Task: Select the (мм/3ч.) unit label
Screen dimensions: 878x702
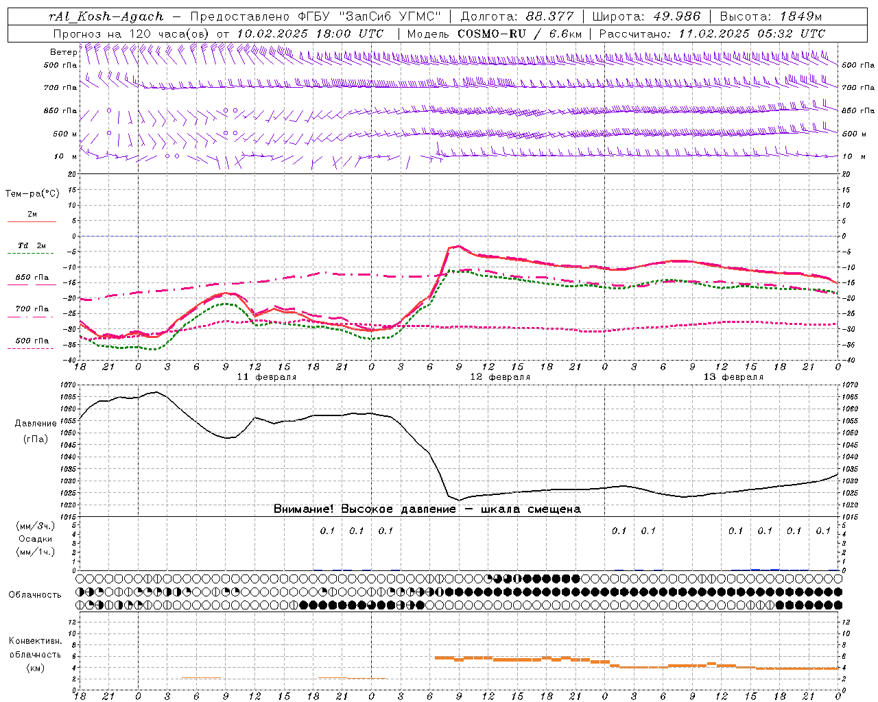Action: coord(35,526)
